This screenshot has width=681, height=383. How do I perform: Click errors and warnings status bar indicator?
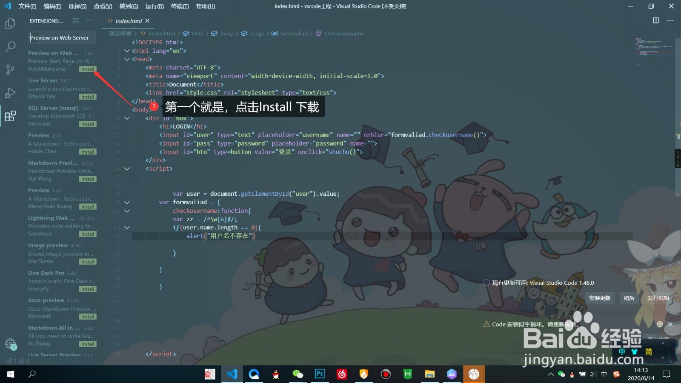pyautogui.click(x=18, y=360)
